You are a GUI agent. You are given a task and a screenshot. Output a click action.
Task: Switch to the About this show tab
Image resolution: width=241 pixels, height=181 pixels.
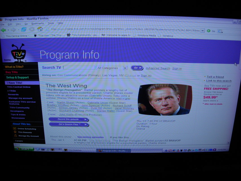point(61,136)
